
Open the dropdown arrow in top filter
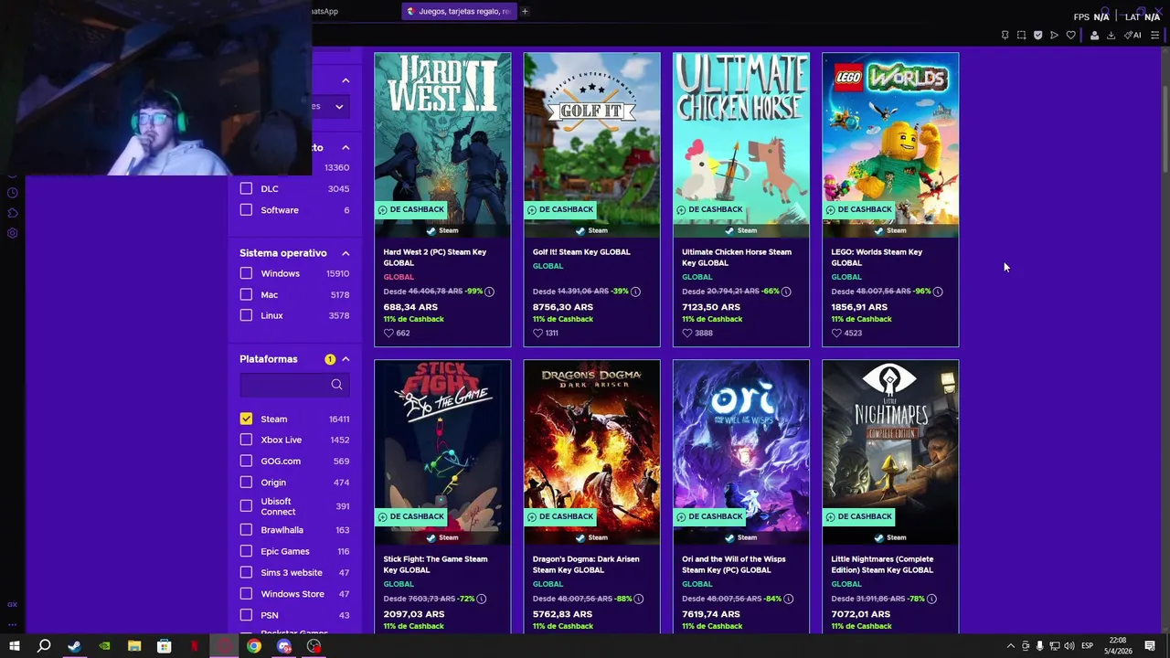(338, 107)
